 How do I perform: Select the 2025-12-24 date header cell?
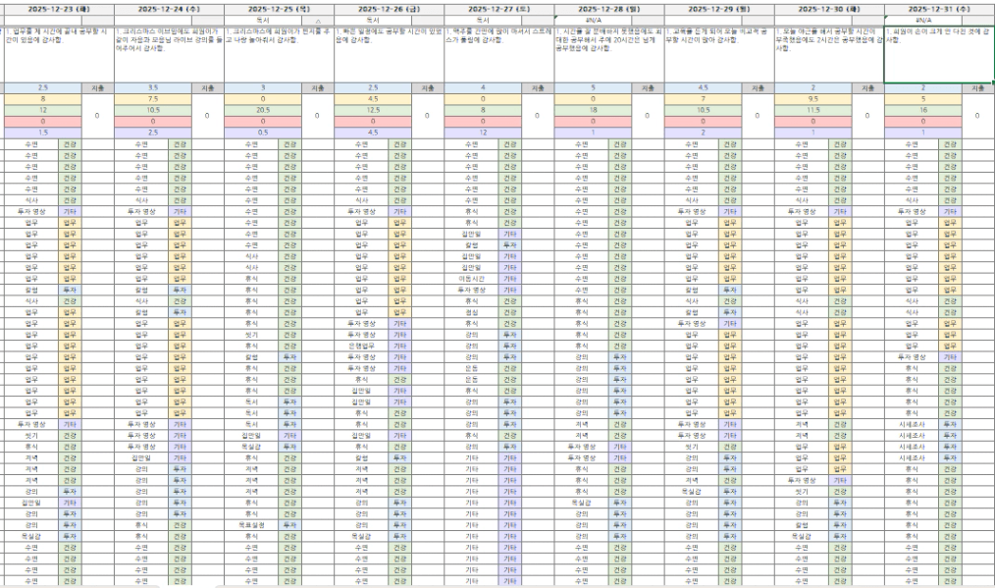pyautogui.click(x=170, y=10)
